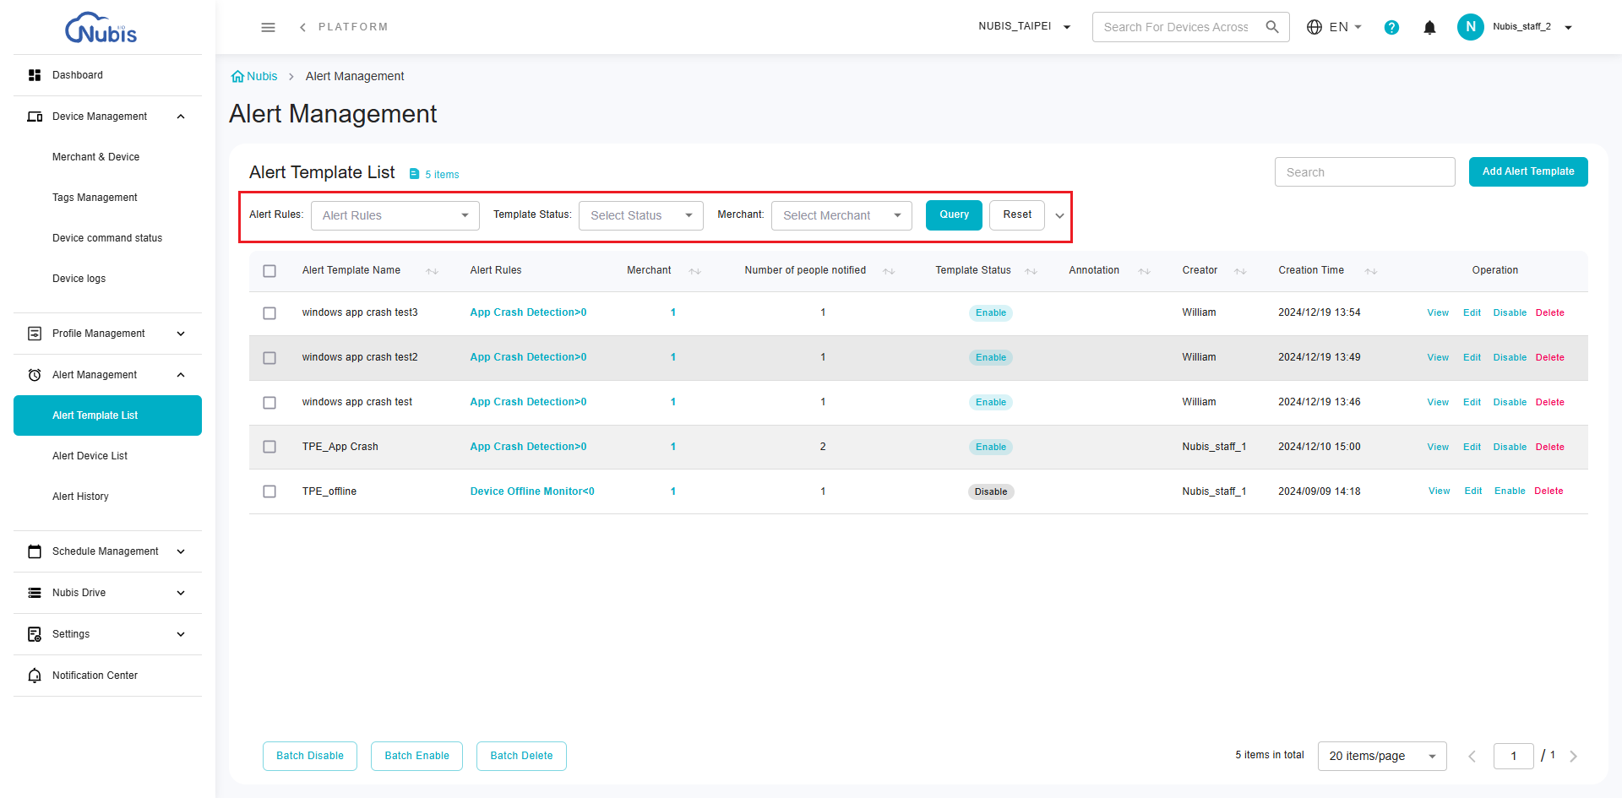Go to previous page arrow
Image resolution: width=1622 pixels, height=798 pixels.
tap(1472, 756)
